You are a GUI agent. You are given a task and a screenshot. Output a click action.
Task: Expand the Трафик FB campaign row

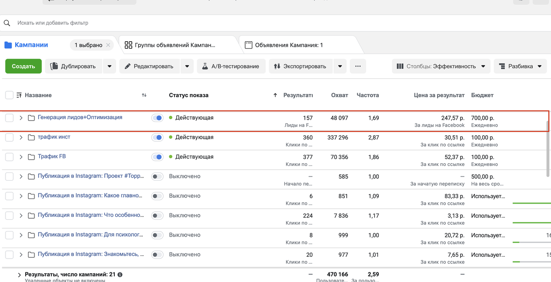[x=21, y=157]
